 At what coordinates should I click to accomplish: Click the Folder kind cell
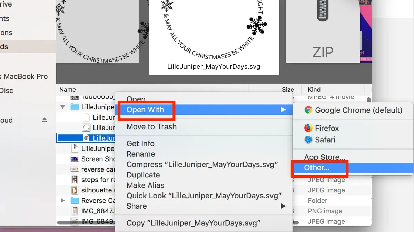(x=317, y=200)
